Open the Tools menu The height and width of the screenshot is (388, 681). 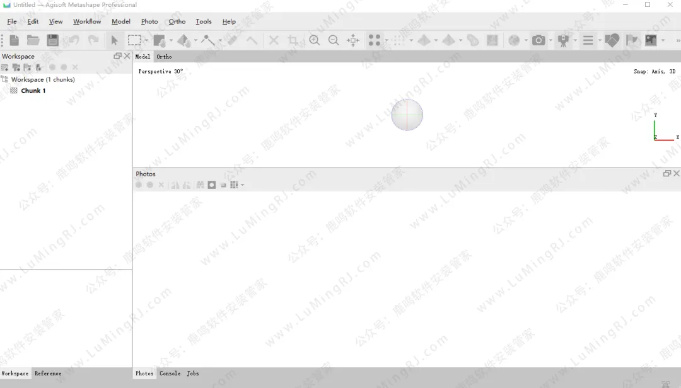203,21
